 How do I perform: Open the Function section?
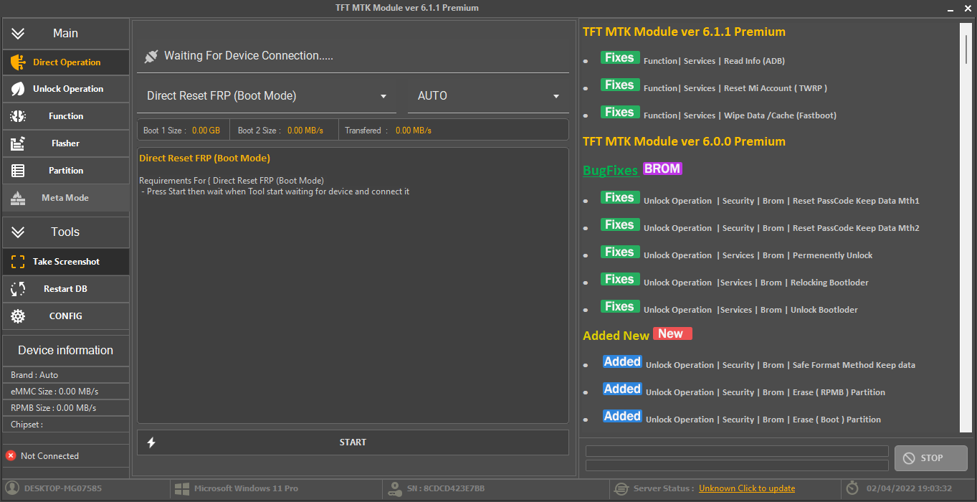tap(66, 116)
